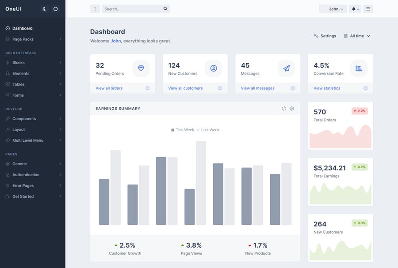Open the notifications bell
This screenshot has width=398, height=268.
point(355,9)
